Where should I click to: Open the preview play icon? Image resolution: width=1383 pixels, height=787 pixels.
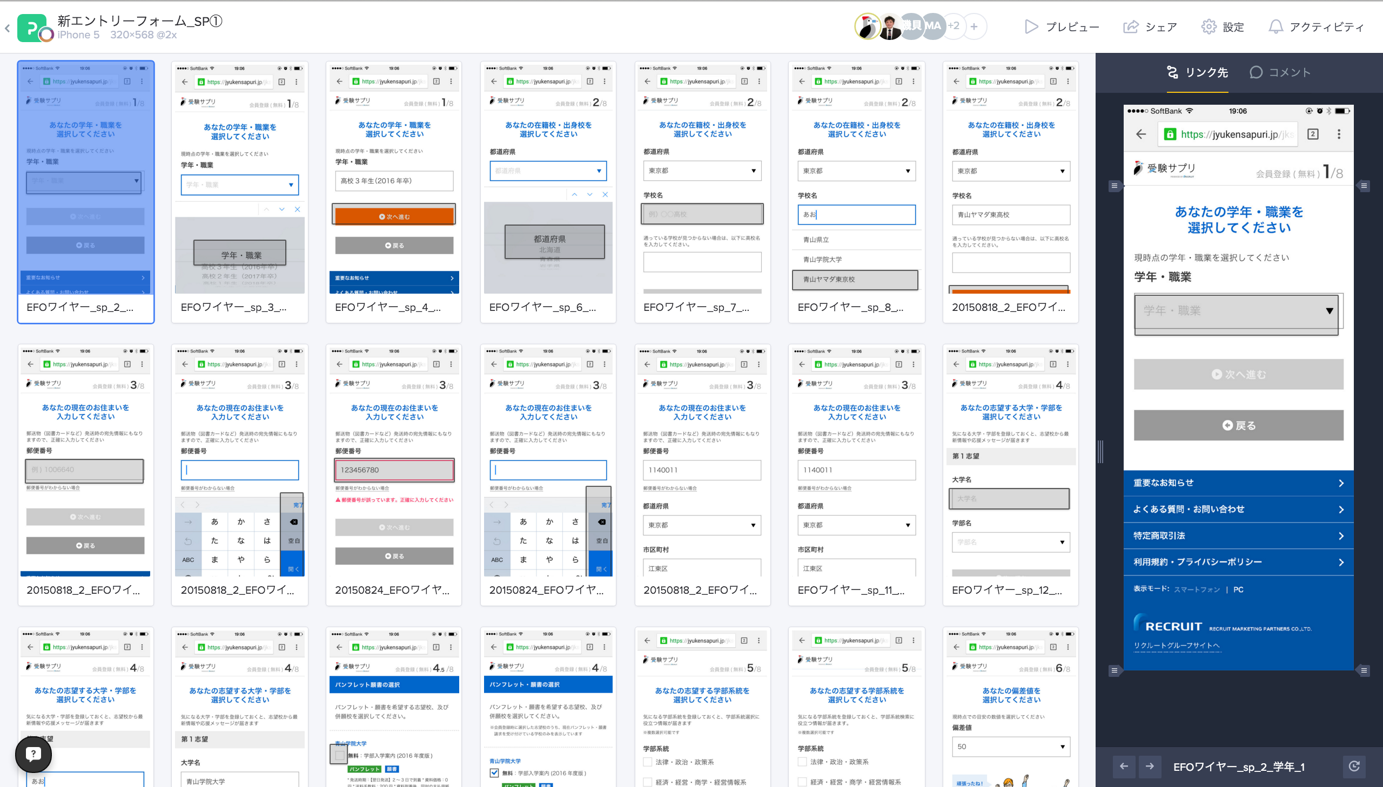(x=1031, y=26)
